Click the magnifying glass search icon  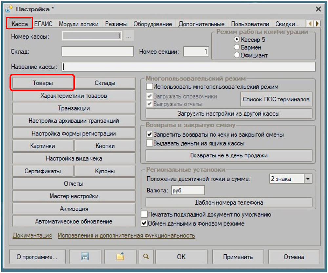[146, 257]
